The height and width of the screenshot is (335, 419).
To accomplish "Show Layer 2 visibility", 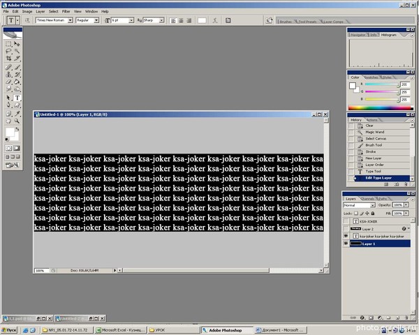I will click(346, 229).
